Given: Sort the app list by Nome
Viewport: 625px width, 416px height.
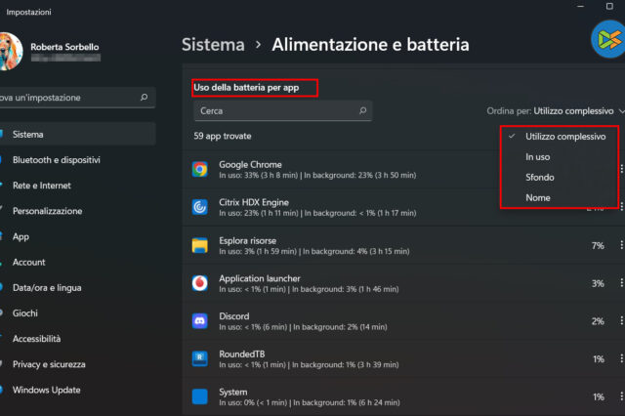Looking at the screenshot, I should [537, 198].
